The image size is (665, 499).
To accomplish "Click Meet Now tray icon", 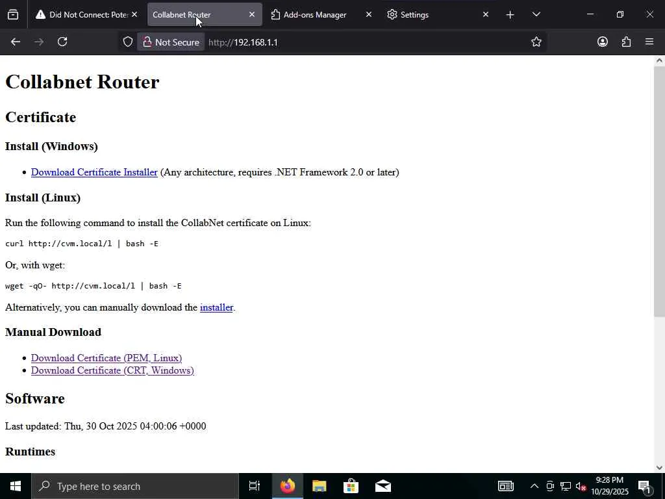I will click(x=550, y=486).
